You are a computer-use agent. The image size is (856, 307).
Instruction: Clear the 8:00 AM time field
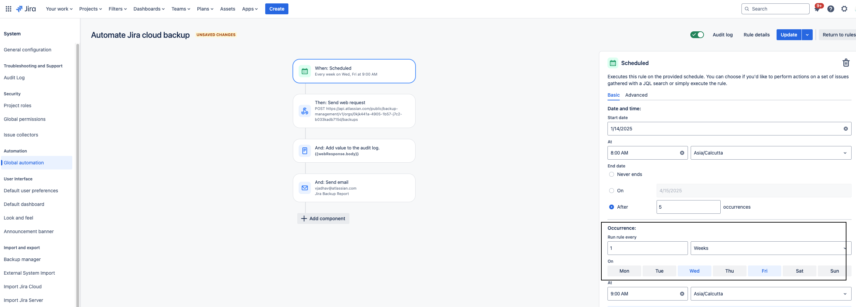682,153
